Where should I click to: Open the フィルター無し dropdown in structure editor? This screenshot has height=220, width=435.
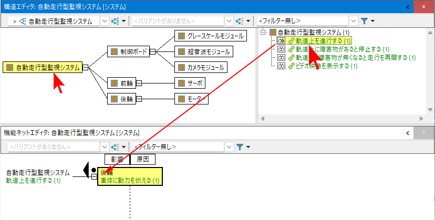(x=353, y=21)
